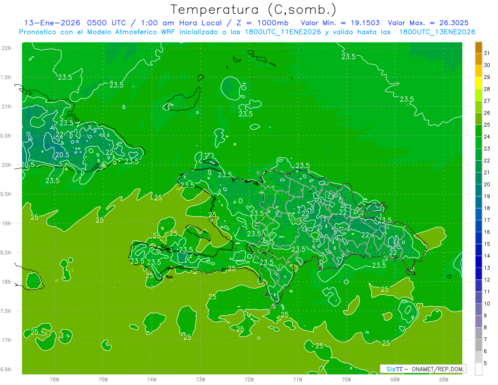Click the "68W" longitude axis label
This screenshot has height=385, width=498.
tap(444, 380)
